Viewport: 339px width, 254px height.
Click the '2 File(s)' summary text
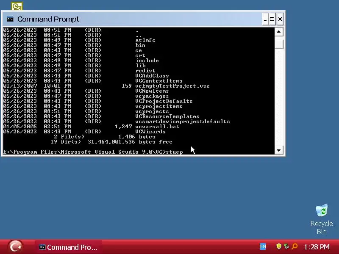[69, 137]
